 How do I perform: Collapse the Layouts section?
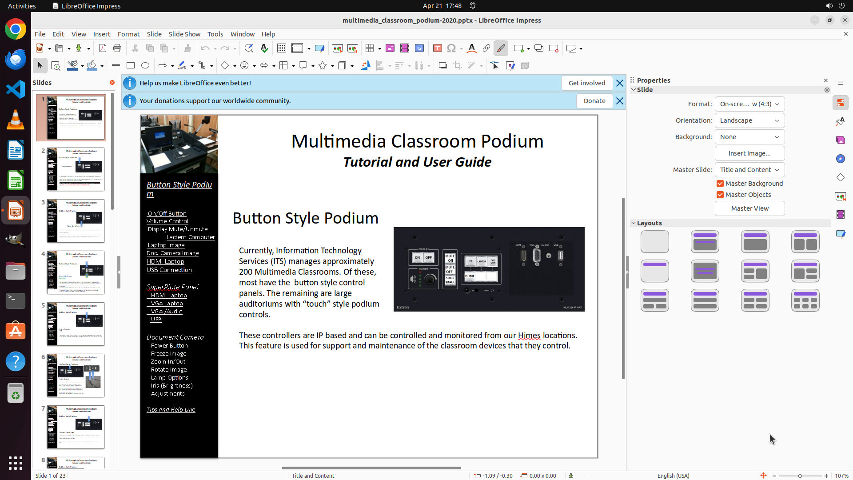click(x=634, y=223)
